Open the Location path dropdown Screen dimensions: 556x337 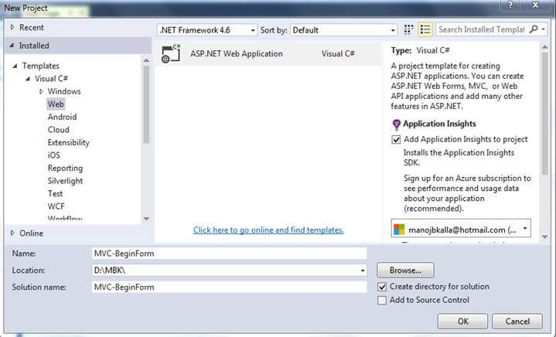(363, 271)
